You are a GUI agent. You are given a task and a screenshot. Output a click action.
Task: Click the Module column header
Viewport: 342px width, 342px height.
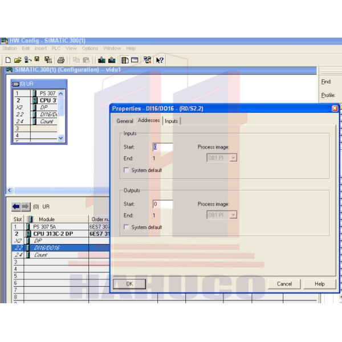[x=56, y=219]
